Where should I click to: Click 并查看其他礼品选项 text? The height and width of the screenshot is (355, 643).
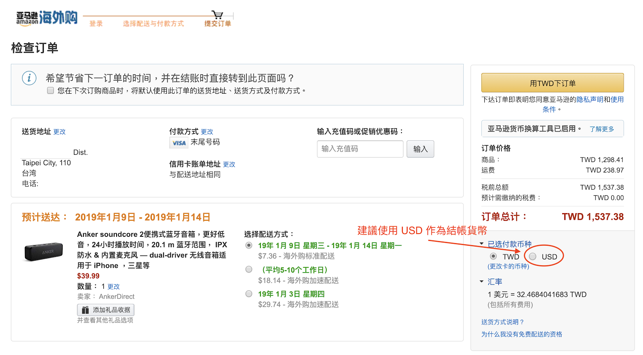point(105,320)
